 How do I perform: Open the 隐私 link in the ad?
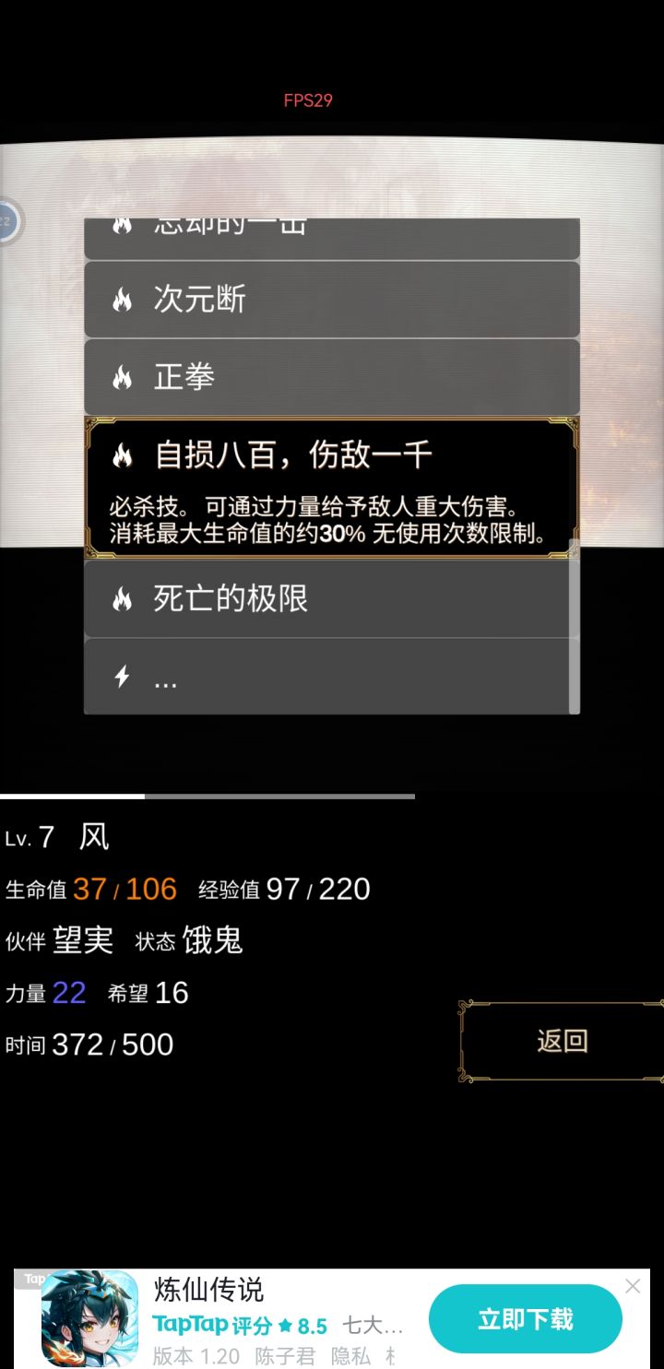tap(350, 1356)
